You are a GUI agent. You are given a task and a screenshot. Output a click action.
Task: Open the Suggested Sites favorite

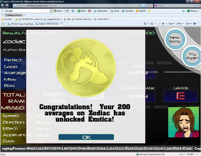(53, 19)
